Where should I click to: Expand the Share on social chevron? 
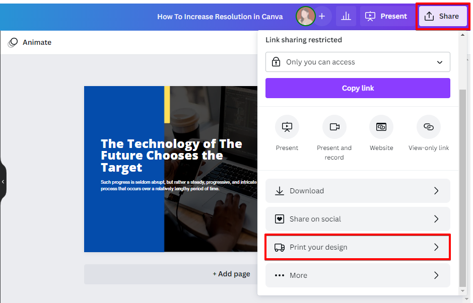(436, 219)
